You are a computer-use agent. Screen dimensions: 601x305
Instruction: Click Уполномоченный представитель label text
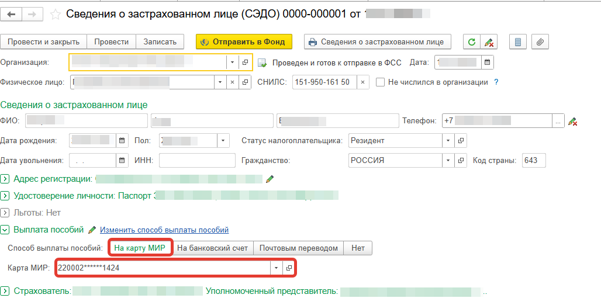click(272, 291)
